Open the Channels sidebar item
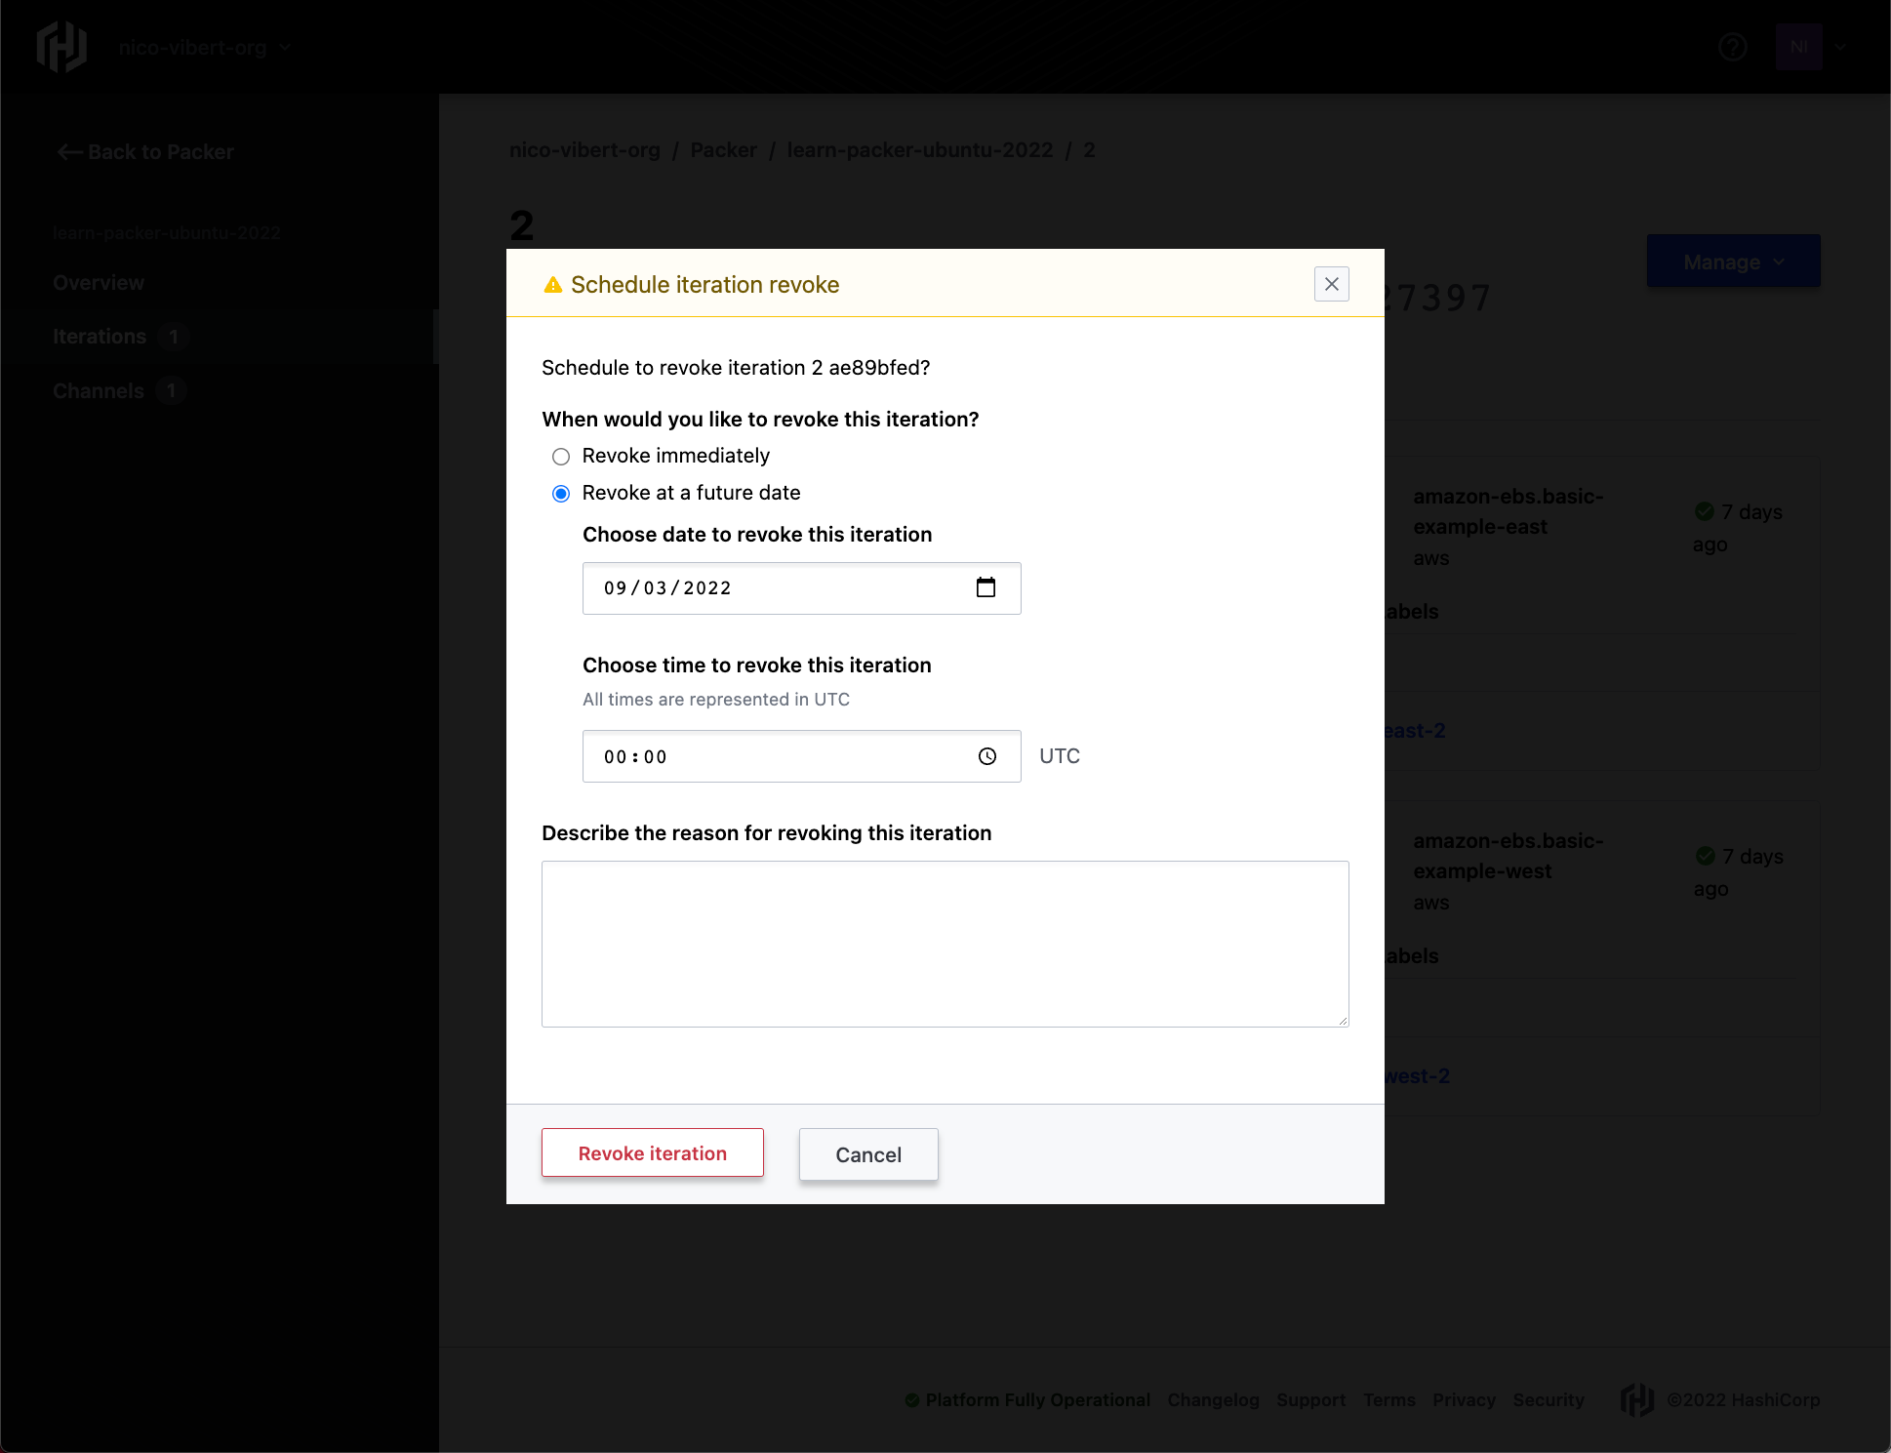The width and height of the screenshot is (1891, 1453). 99,391
